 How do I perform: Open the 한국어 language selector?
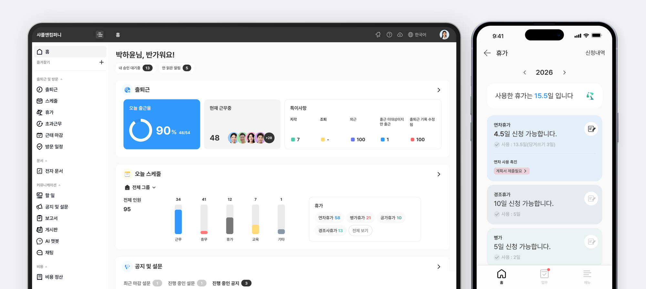pyautogui.click(x=417, y=35)
